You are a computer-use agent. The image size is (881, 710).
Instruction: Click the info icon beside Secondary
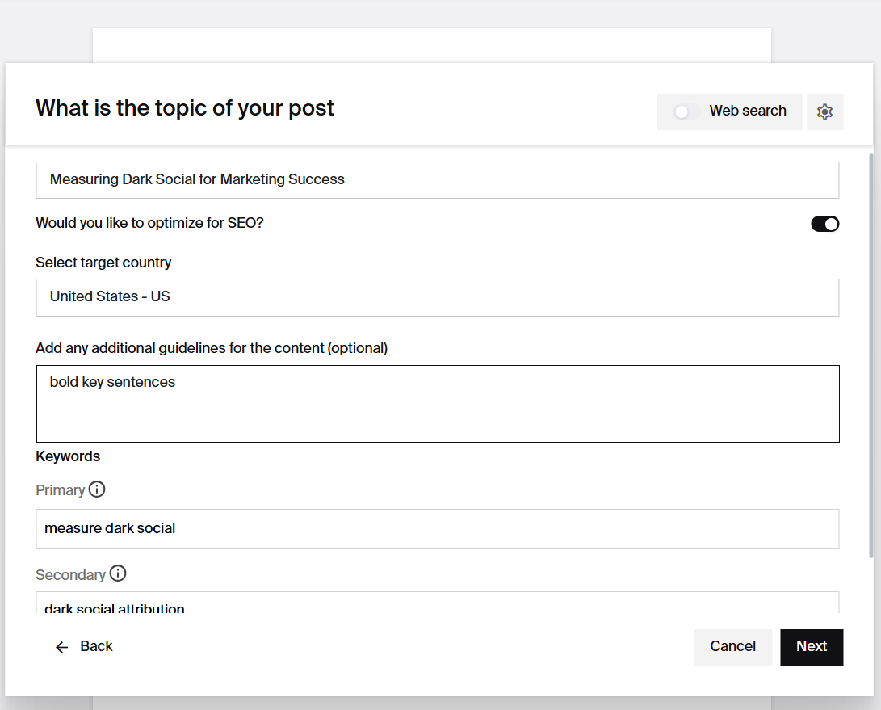coord(118,574)
